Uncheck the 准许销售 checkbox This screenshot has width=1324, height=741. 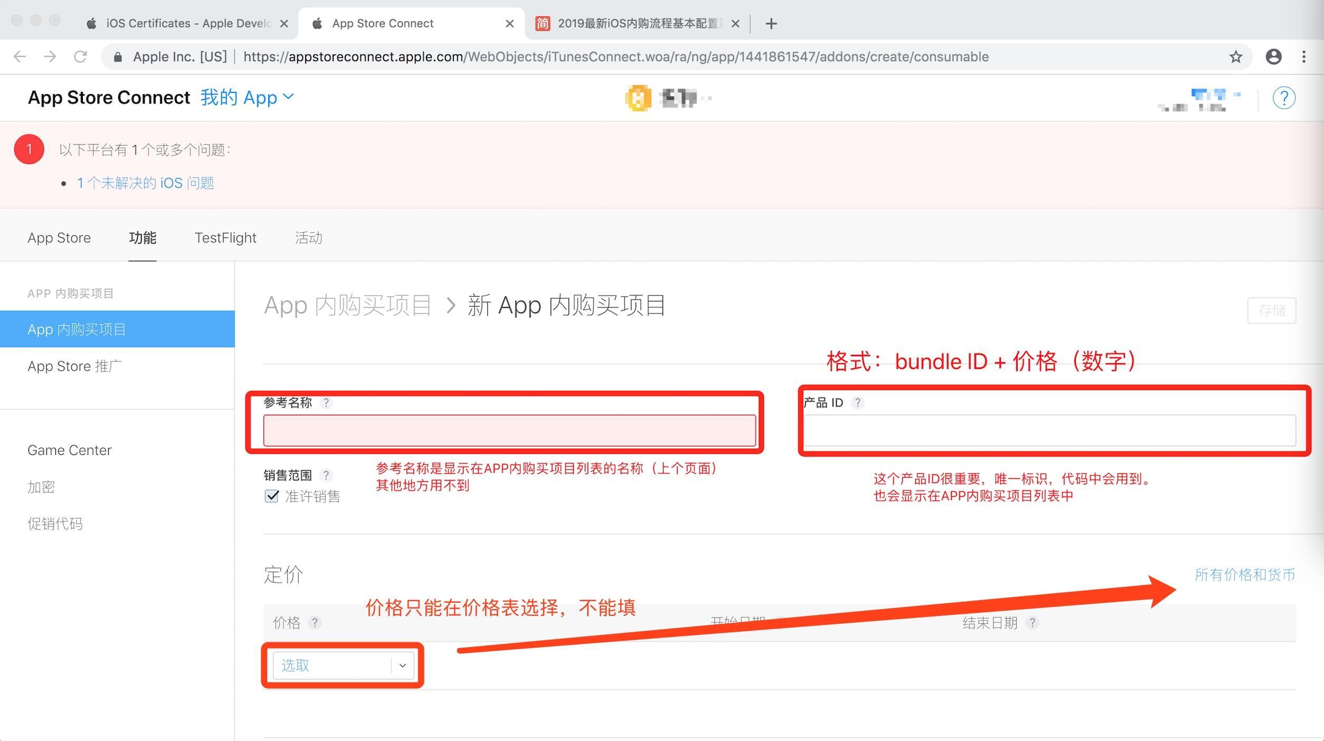[271, 496]
